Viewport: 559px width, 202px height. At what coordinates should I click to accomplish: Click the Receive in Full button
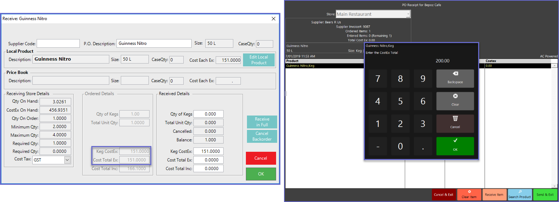262,122
